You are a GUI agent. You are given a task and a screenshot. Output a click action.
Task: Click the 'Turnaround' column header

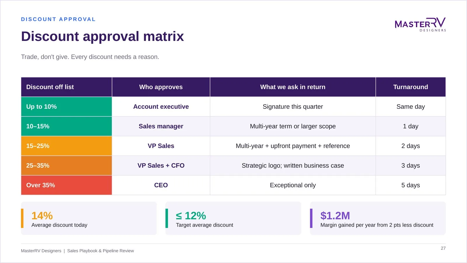(x=411, y=87)
